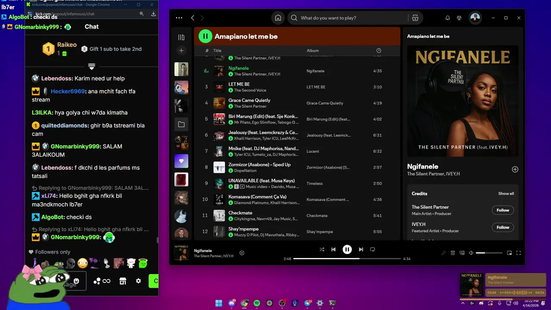Open Spotify Home

coord(278,18)
